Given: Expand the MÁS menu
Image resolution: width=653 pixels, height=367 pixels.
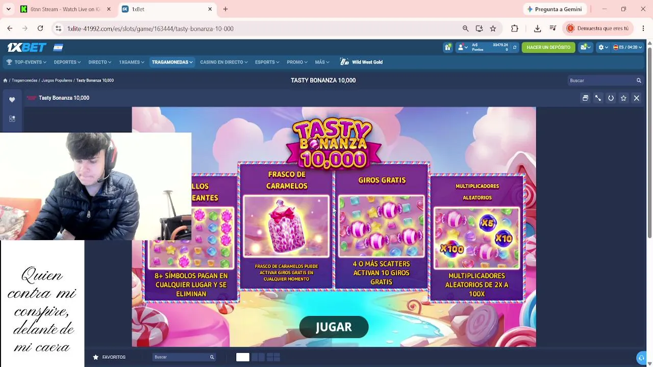Looking at the screenshot, I should [322, 62].
